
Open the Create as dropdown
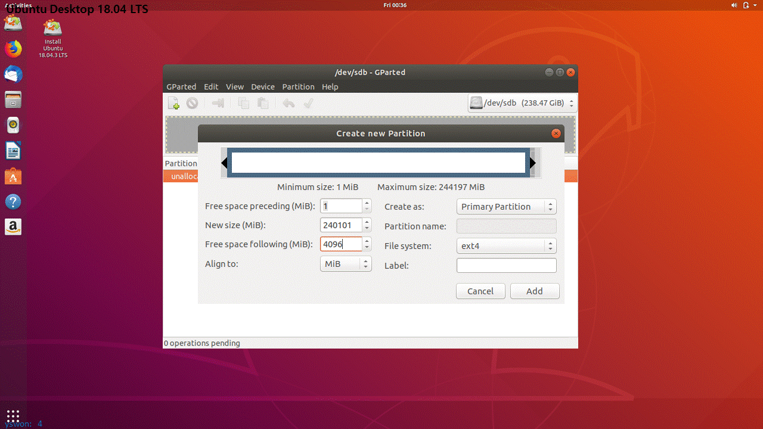(x=506, y=207)
